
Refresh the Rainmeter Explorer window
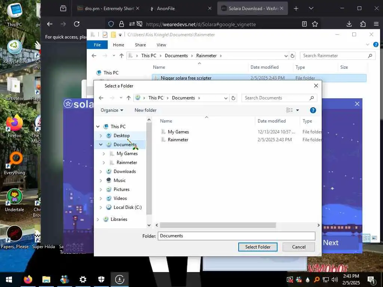(x=292, y=56)
